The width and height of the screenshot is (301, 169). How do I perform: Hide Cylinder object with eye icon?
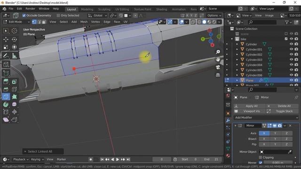[291, 44]
